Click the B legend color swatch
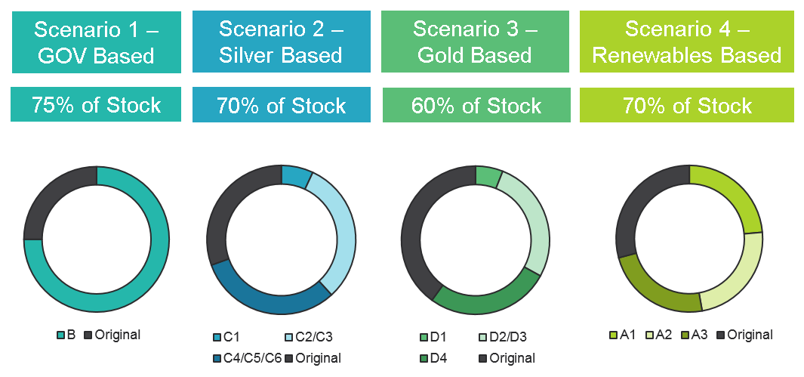This screenshot has height=377, width=804. [60, 335]
